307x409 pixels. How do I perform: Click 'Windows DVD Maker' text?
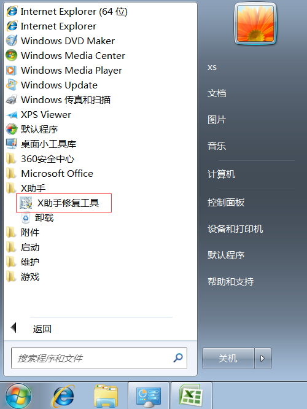pyautogui.click(x=68, y=41)
